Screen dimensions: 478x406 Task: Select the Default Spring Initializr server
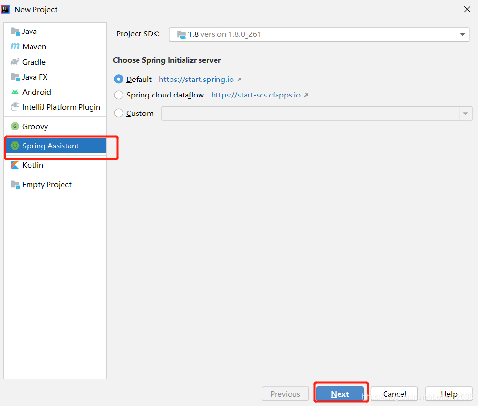[x=119, y=79]
